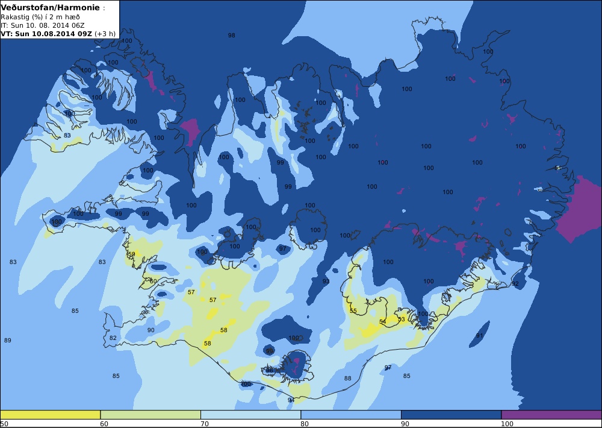Click the 'Veðurstofan/Harmonie' title text
The image size is (602, 428).
(51, 8)
